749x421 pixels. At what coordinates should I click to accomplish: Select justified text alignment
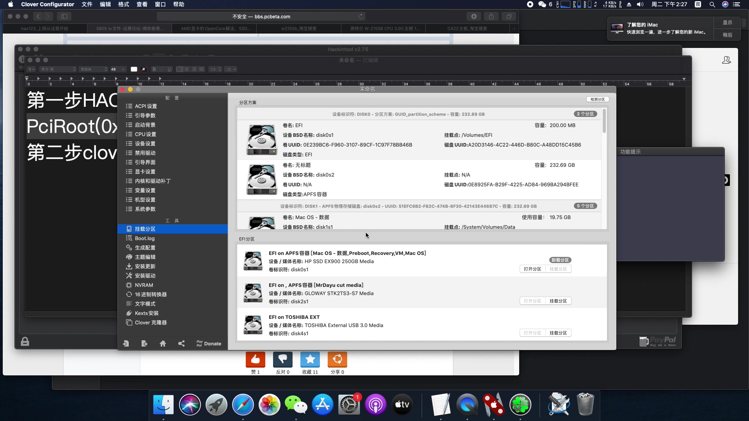[202, 69]
